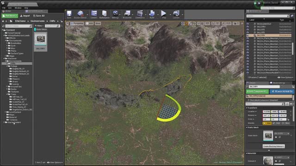
Task: Collapse the Transform section in Details
Action: point(247,108)
